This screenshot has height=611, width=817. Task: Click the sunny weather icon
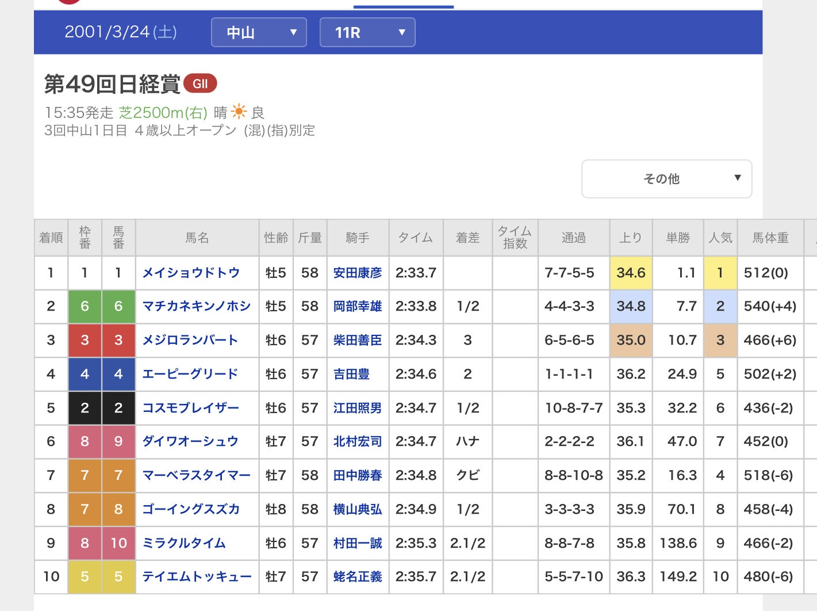(x=239, y=112)
